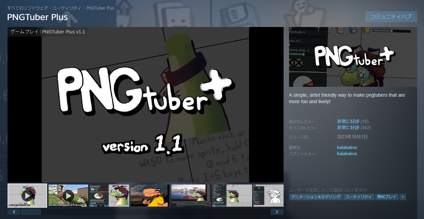
Task: Select the fourth thumbnail with orange cartoon face
Action: (150, 195)
